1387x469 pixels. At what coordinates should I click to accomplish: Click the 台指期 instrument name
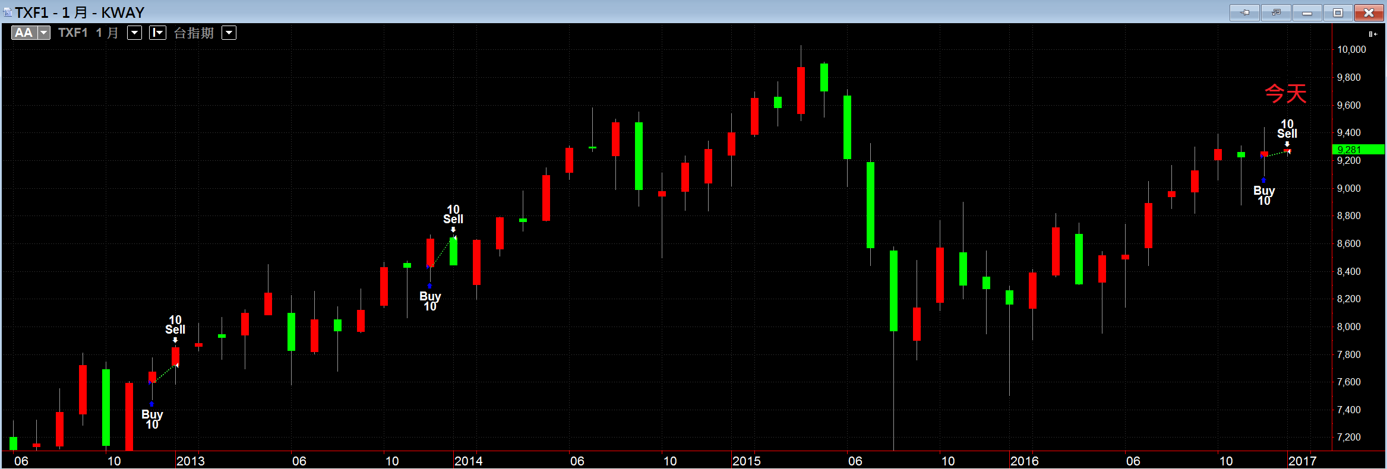tap(194, 33)
